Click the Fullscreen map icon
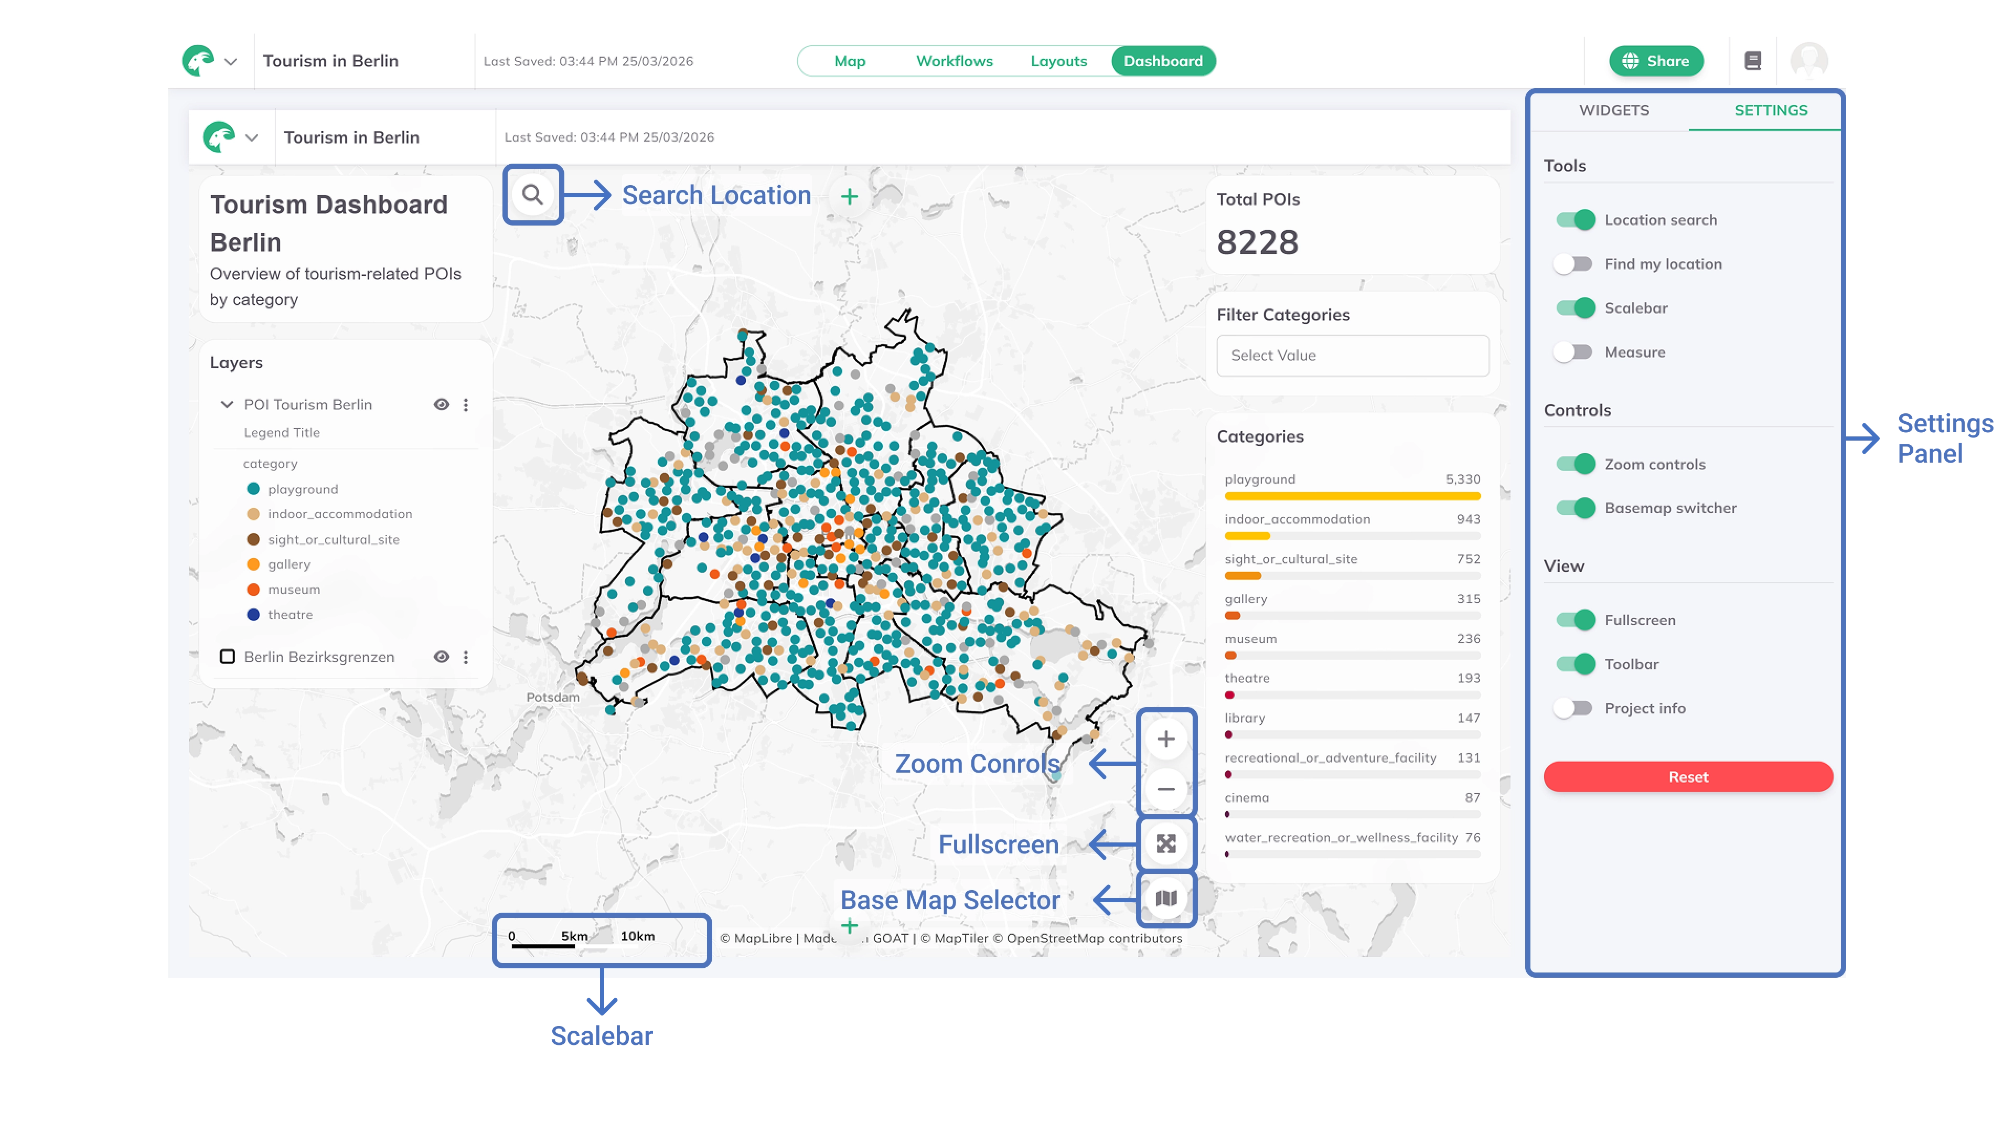 (1166, 843)
